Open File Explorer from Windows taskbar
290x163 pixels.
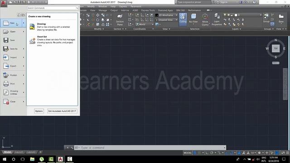32,159
